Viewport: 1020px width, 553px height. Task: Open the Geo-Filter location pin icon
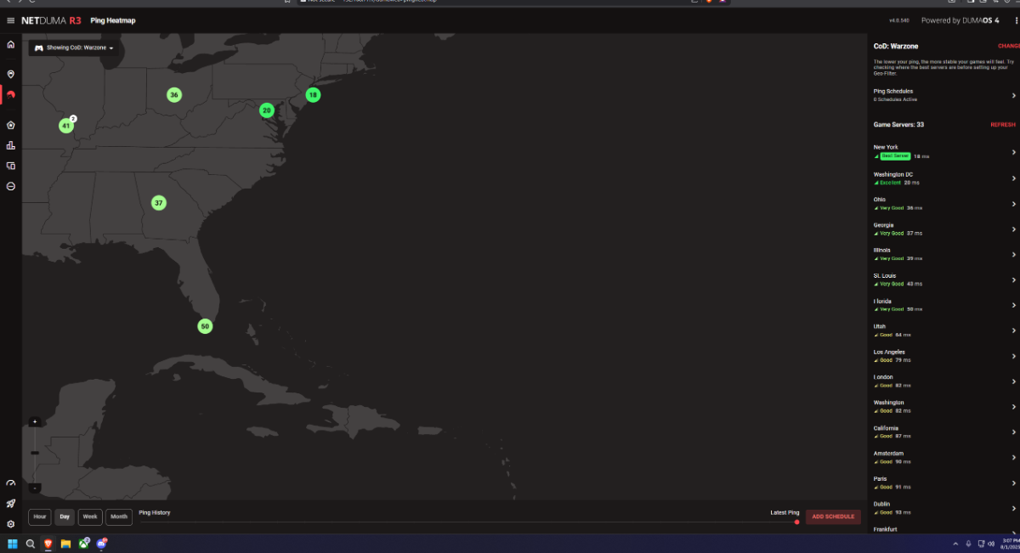coord(10,74)
